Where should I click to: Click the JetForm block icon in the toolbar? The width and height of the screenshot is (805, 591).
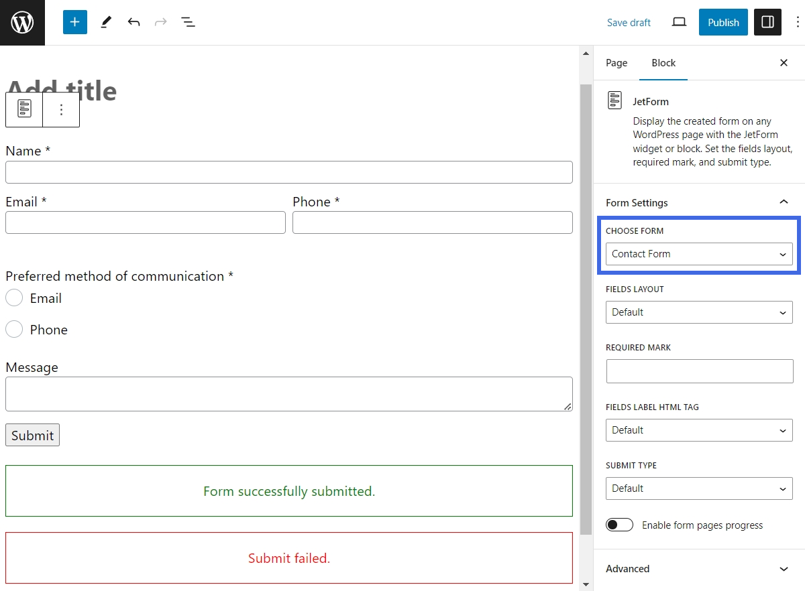point(23,109)
